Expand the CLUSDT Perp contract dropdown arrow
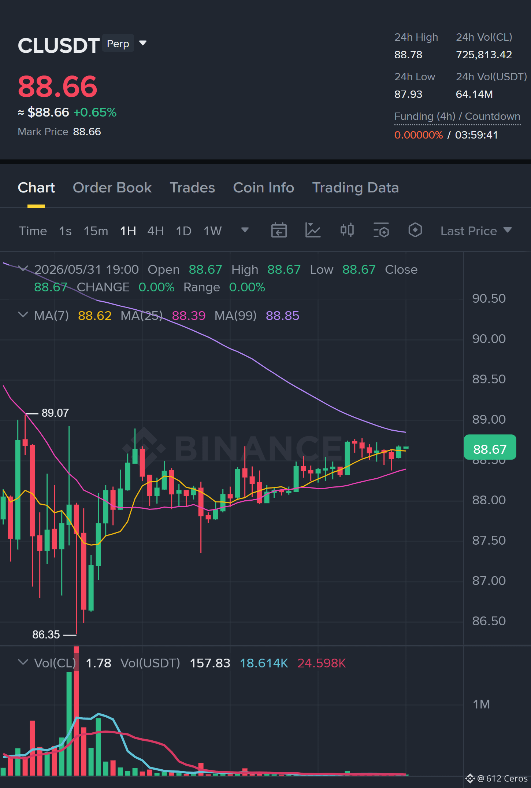Viewport: 531px width, 788px height. click(143, 43)
